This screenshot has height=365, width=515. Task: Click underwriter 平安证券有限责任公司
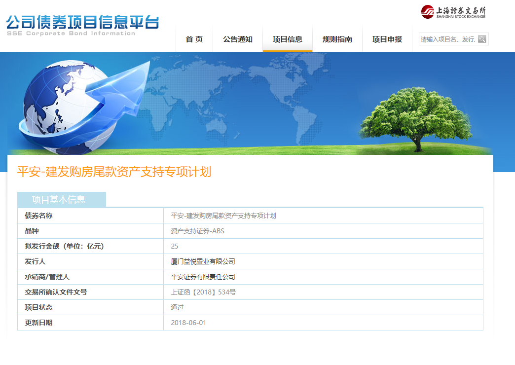coord(203,277)
